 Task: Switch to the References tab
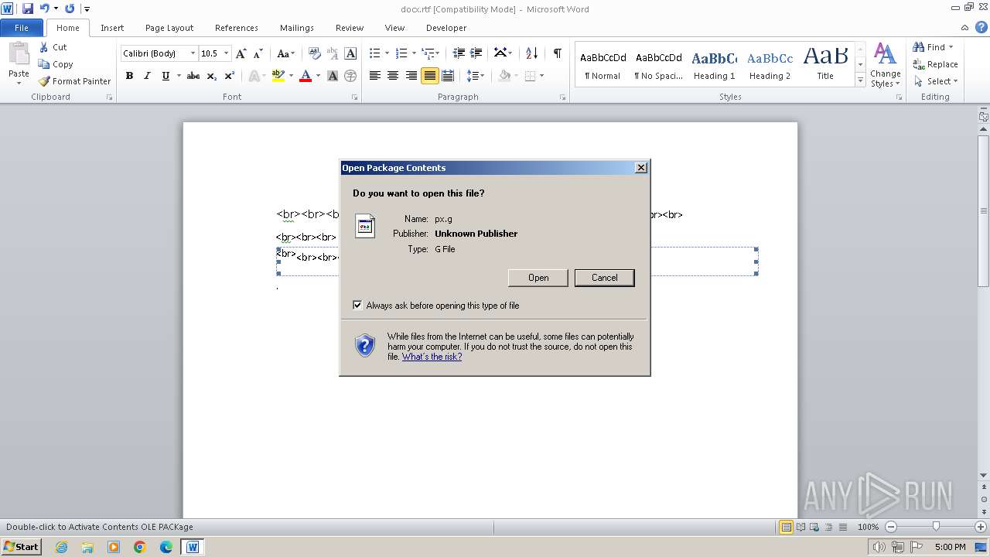pos(237,28)
